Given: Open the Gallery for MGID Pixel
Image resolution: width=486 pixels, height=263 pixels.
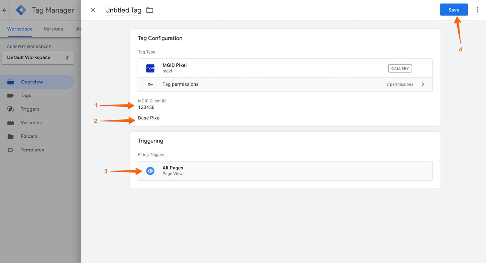Looking at the screenshot, I should (x=399, y=68).
